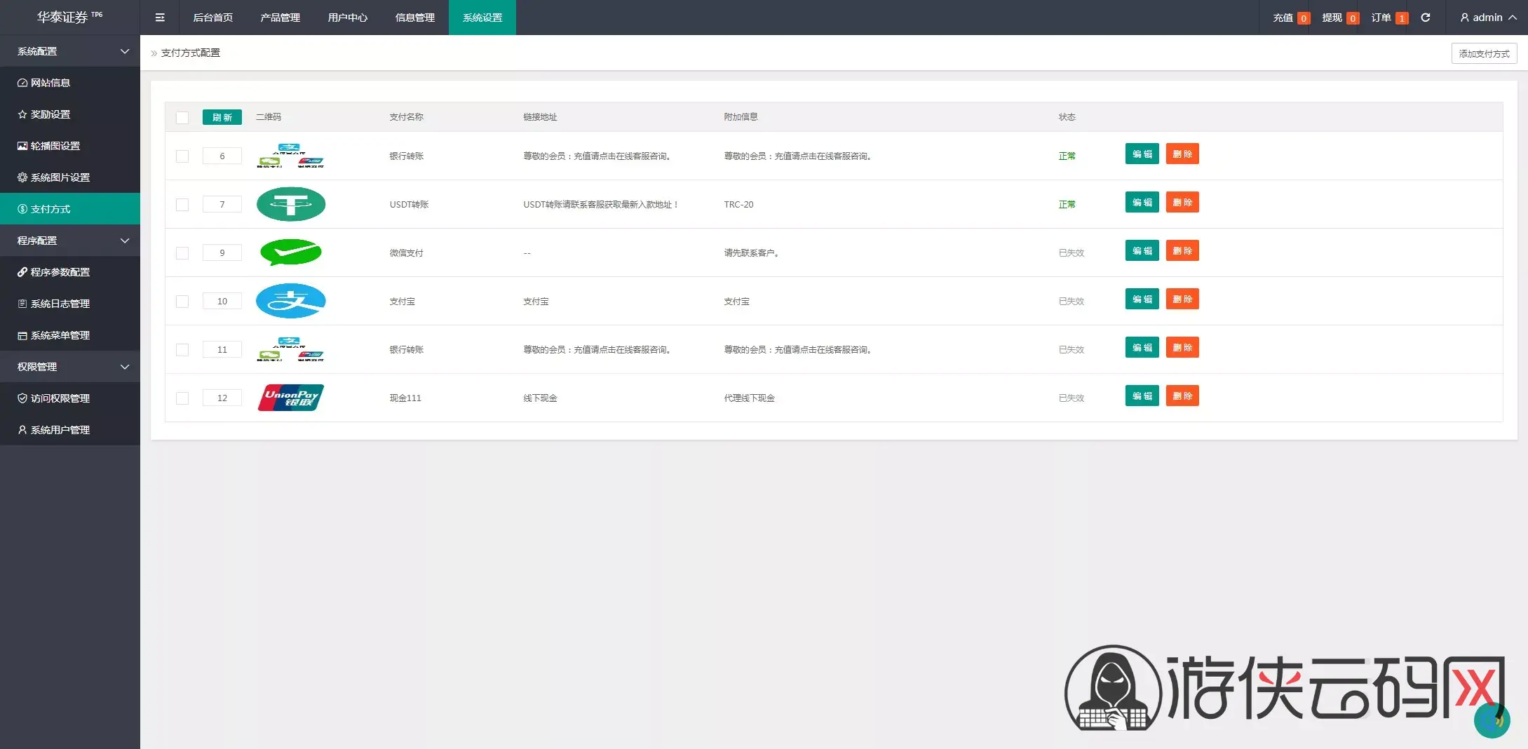1528x749 pixels.
Task: Select the 系统设置 tab
Action: coord(482,18)
